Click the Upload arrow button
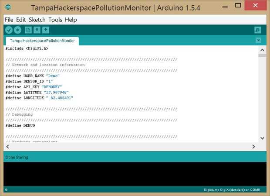This screenshot has width=270, height=196. [x=17, y=30]
